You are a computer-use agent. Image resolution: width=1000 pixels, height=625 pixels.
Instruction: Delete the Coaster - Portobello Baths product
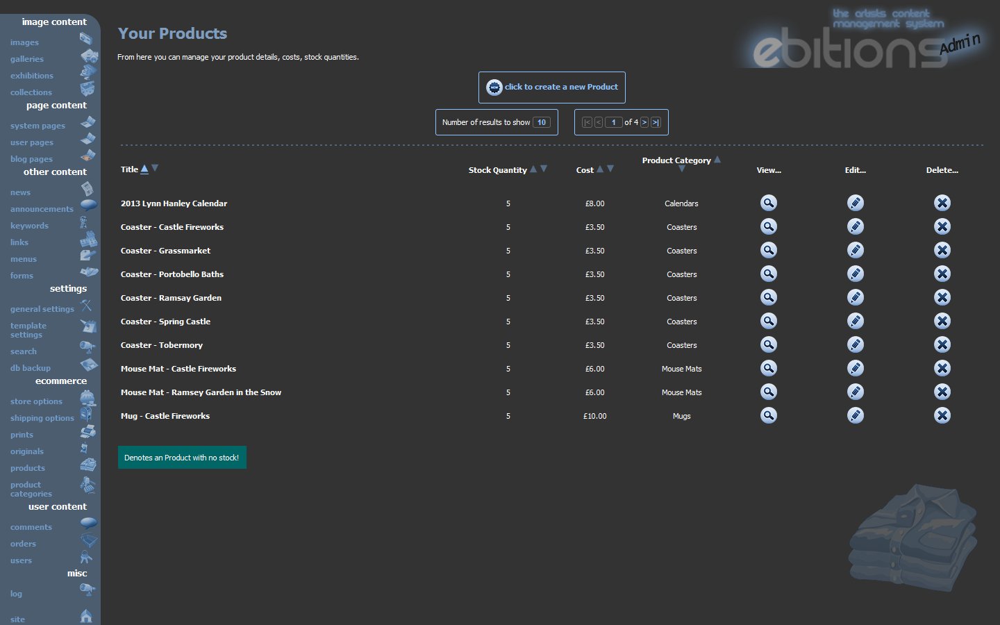[942, 274]
